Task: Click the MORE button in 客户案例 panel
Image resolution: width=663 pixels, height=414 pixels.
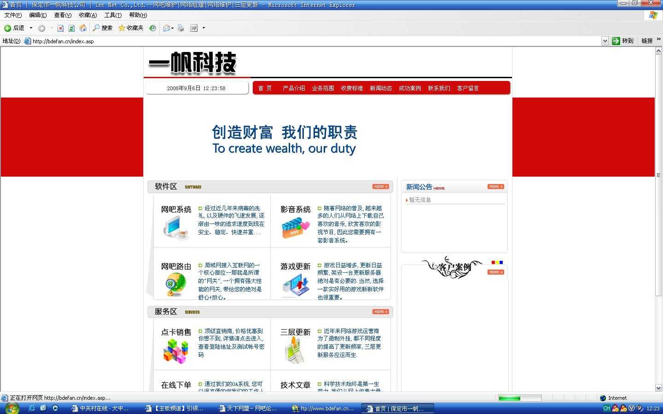Action: [496, 272]
